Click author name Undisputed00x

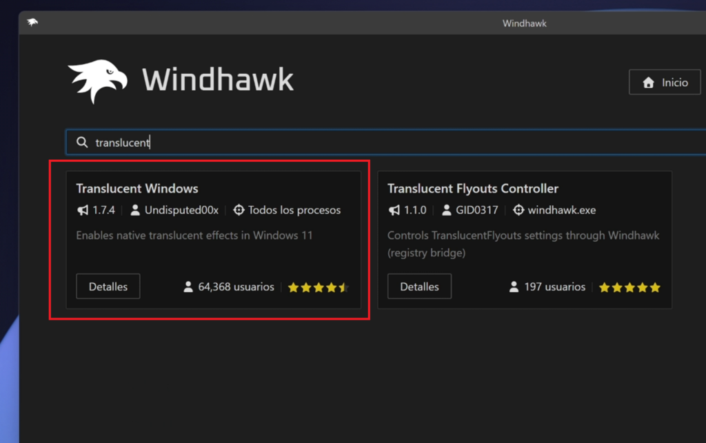click(x=181, y=210)
